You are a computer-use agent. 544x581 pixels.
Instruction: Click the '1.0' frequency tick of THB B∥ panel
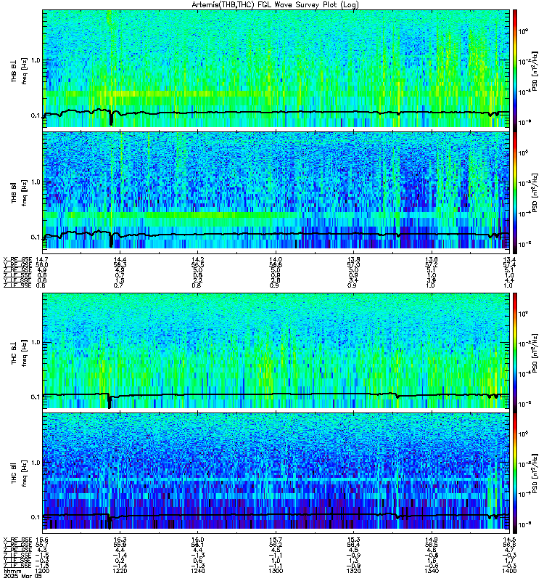(36, 182)
